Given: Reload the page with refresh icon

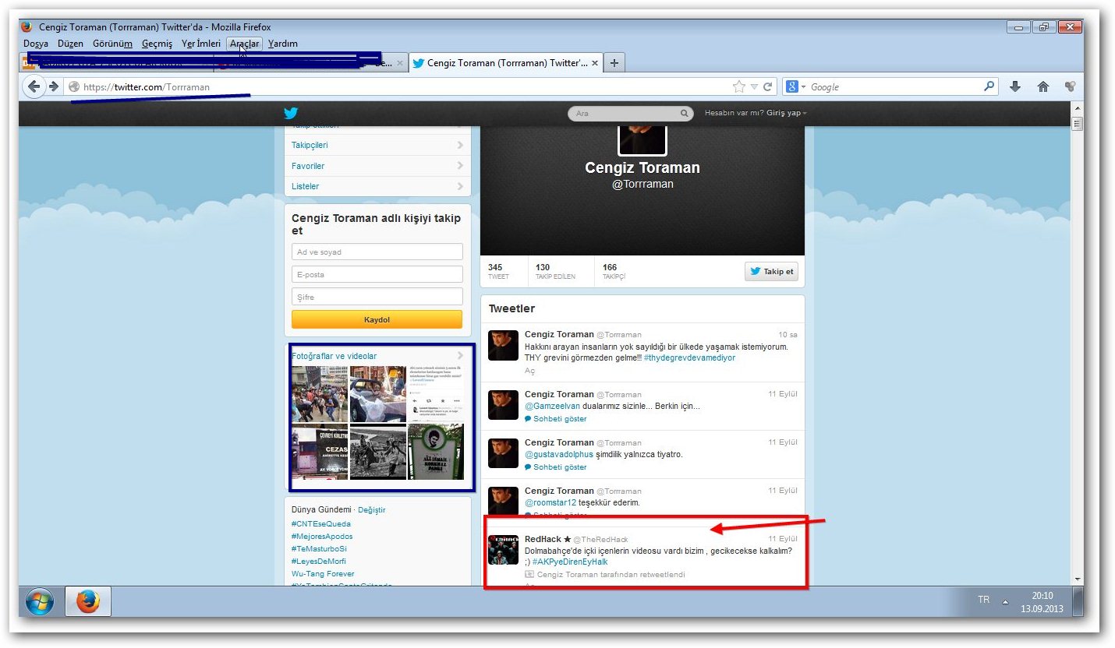Looking at the screenshot, I should pos(767,86).
